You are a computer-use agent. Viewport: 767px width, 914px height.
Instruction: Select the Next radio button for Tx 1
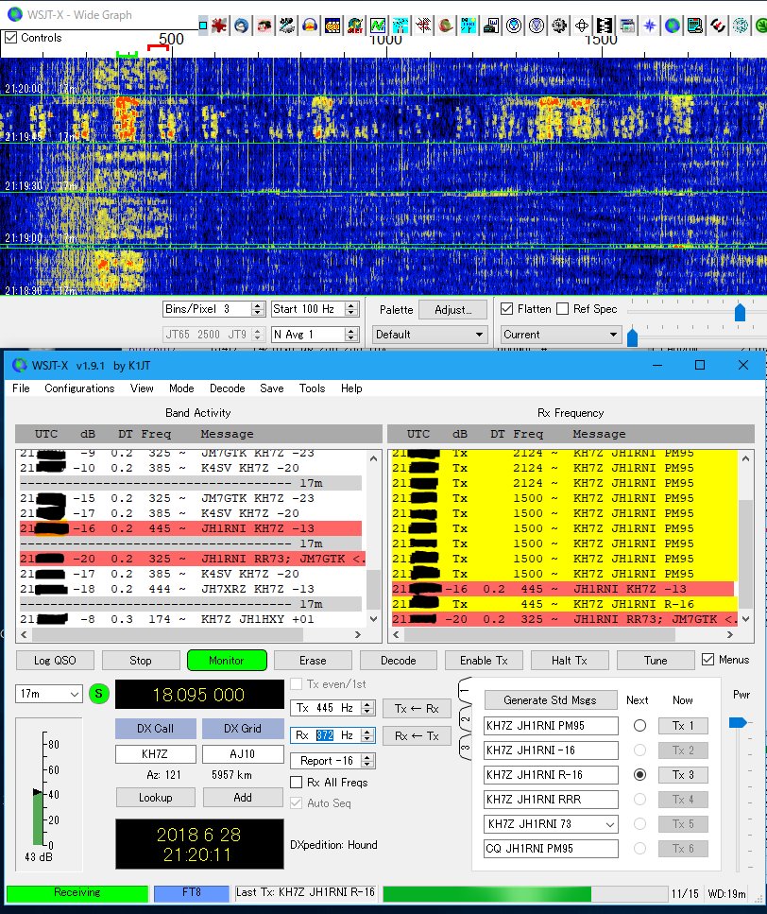639,726
